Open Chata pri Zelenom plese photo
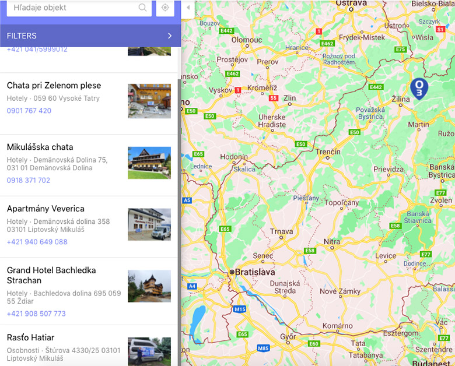Screen dimensions: 455x366 point(149,101)
